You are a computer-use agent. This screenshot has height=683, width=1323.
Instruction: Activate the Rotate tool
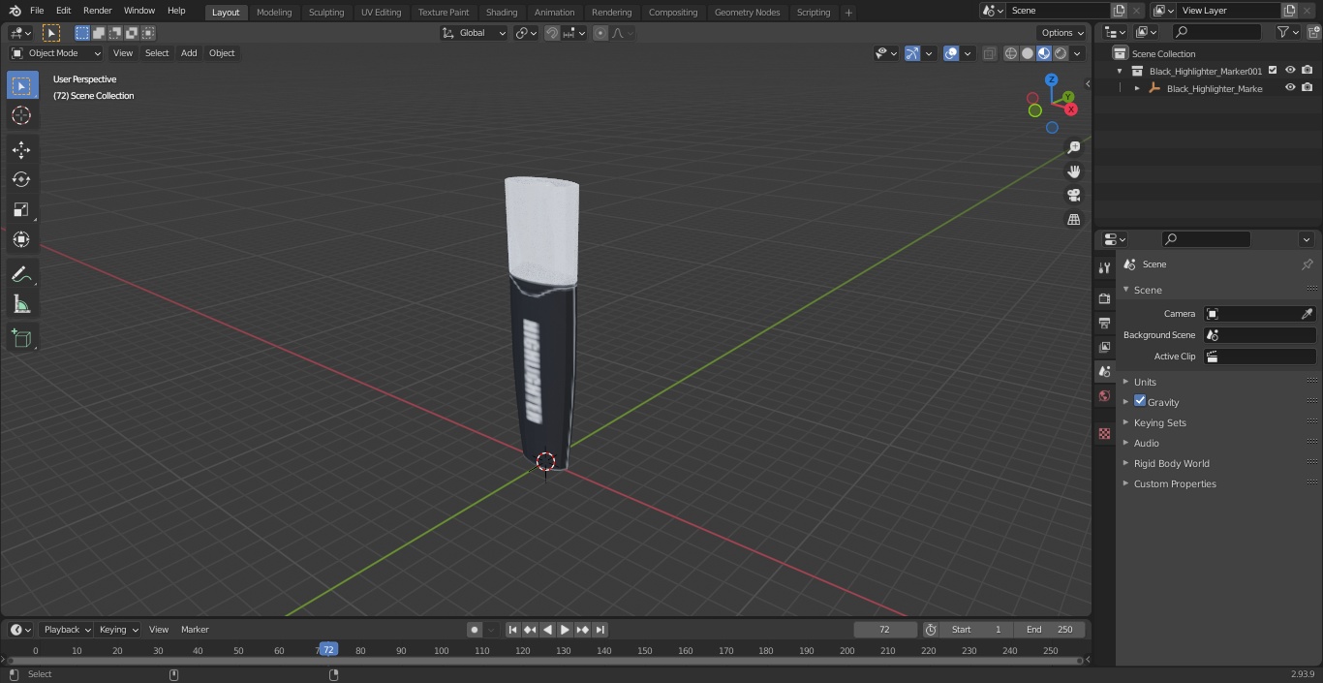[x=21, y=179]
